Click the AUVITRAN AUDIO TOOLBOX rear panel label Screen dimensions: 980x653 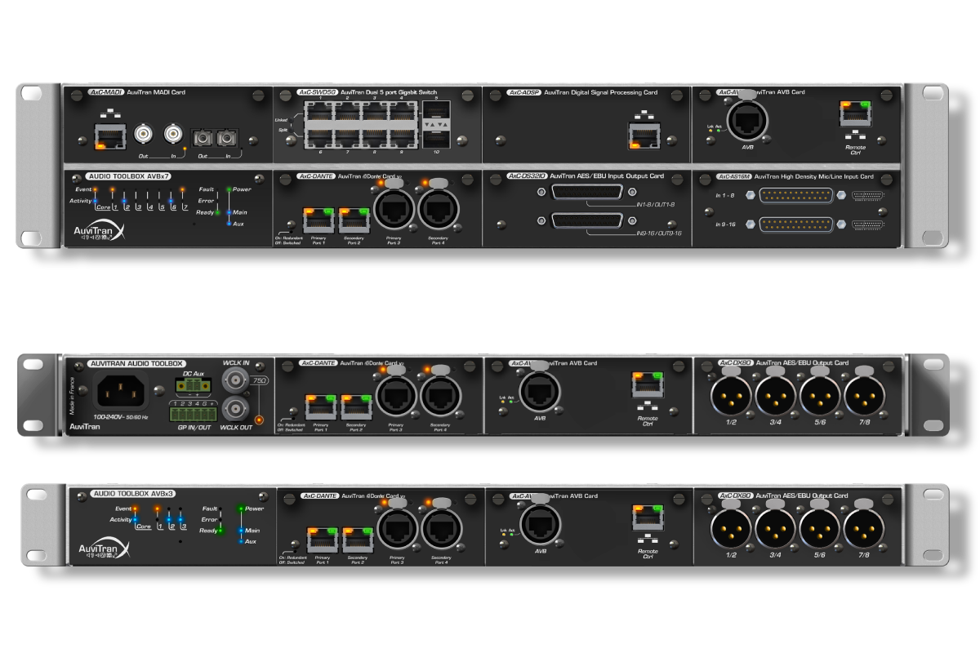[x=137, y=364]
